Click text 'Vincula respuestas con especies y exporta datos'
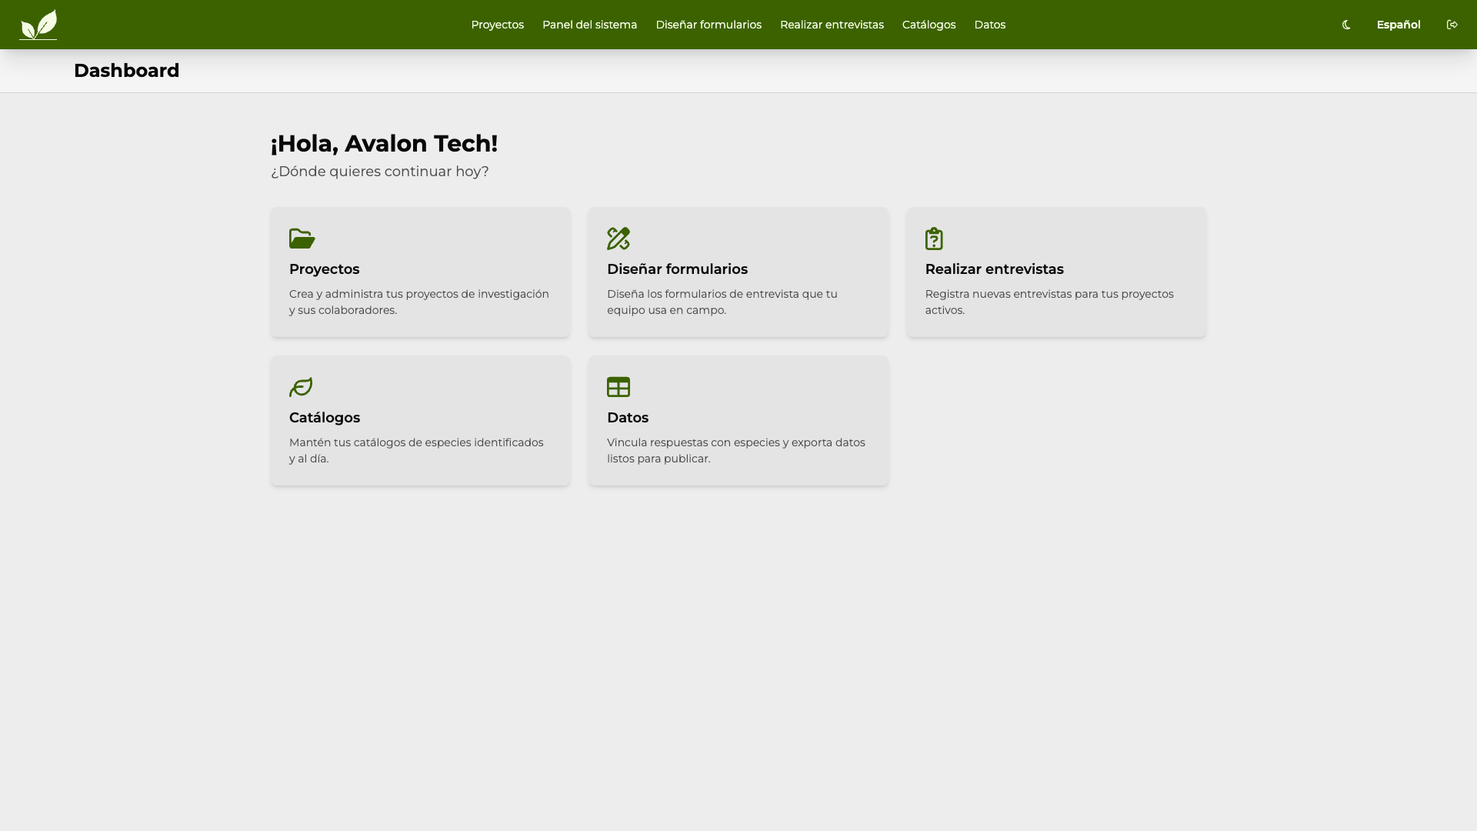Screen dimensions: 1477x831 click(736, 442)
